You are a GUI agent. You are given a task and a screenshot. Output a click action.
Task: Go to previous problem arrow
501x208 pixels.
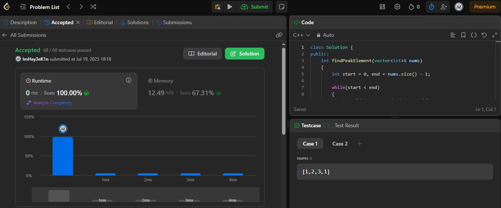68,7
